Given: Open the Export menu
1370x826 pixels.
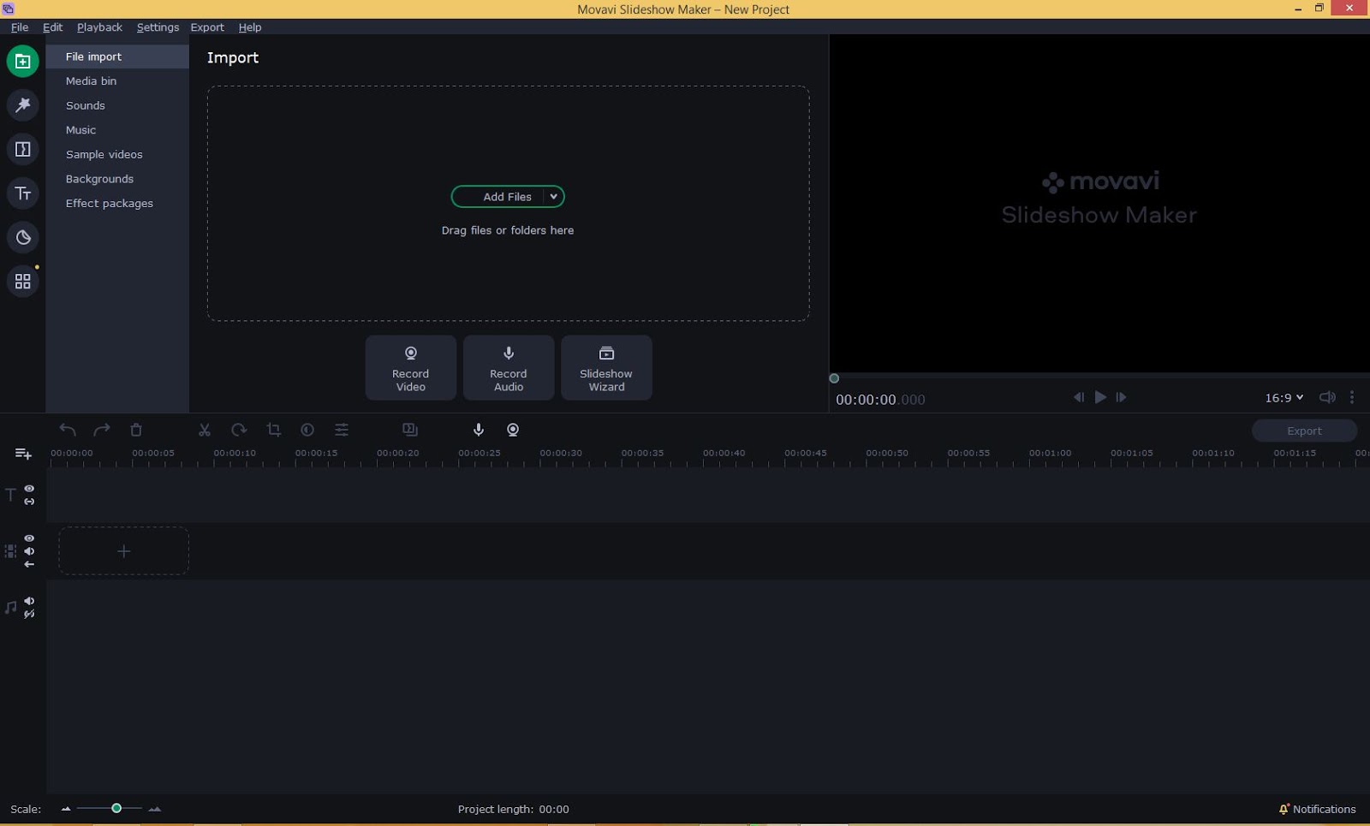Looking at the screenshot, I should pyautogui.click(x=207, y=27).
